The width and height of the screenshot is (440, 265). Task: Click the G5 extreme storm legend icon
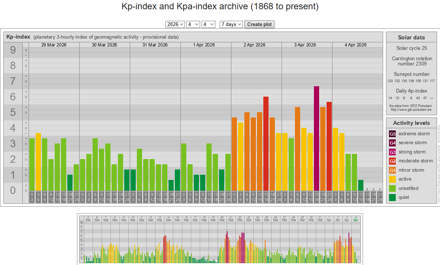(392, 134)
